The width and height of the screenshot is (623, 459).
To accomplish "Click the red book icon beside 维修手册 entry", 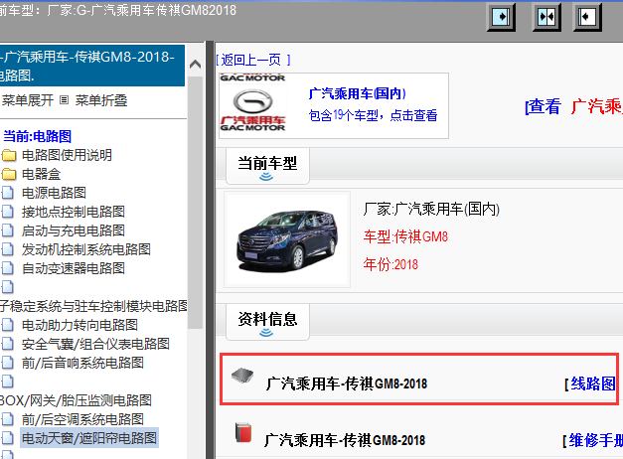I will tap(243, 432).
